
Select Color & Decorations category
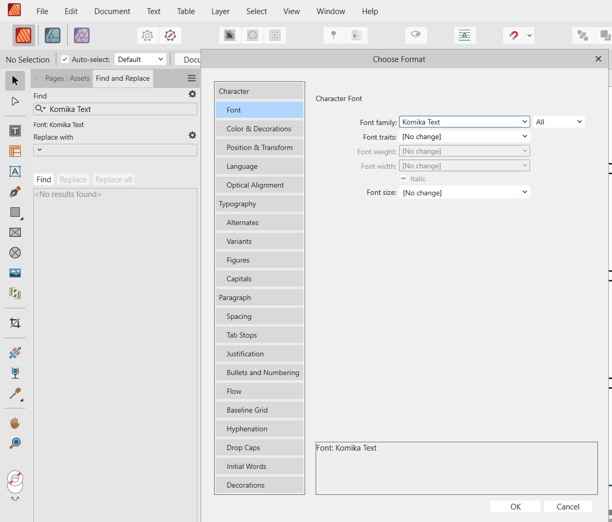(x=259, y=129)
